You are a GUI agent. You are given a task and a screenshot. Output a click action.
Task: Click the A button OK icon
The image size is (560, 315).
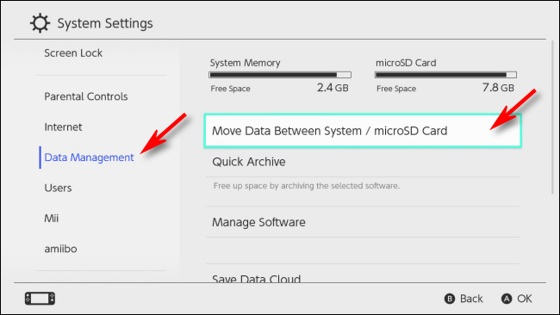[507, 299]
